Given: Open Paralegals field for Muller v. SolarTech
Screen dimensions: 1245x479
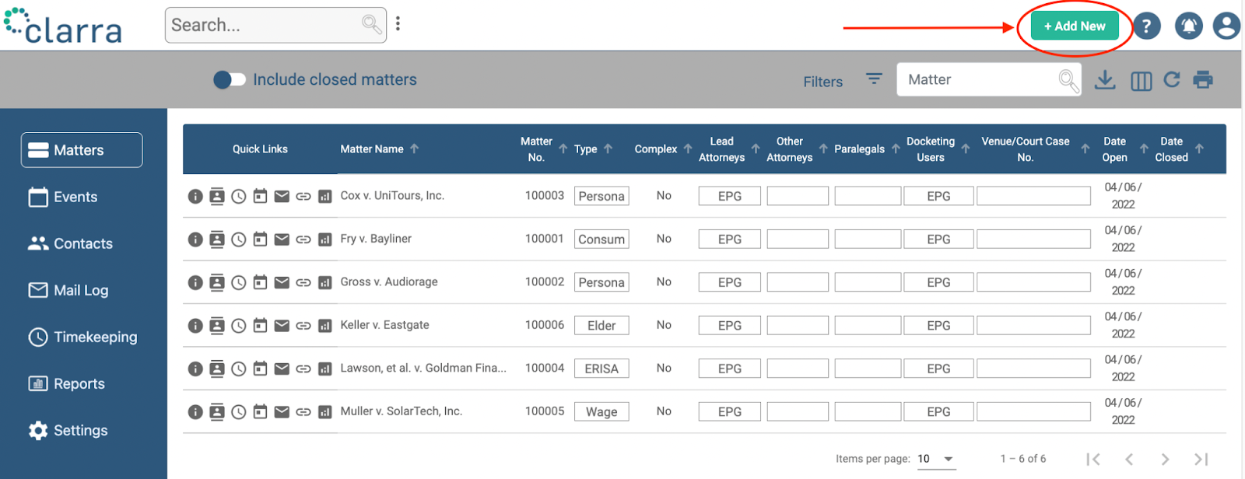Looking at the screenshot, I should click(868, 412).
